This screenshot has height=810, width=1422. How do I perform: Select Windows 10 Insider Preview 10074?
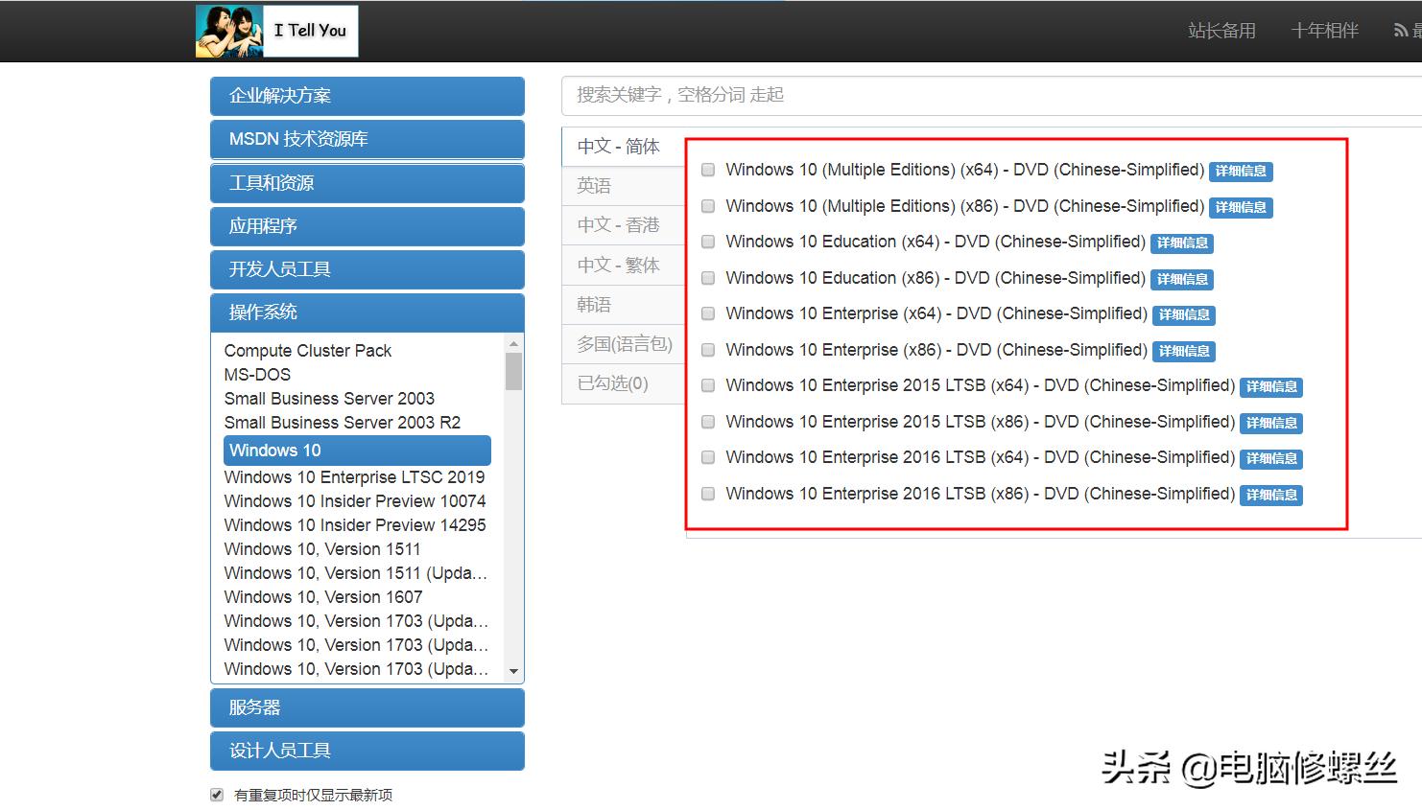click(355, 501)
